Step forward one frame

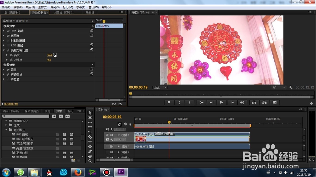(232, 102)
